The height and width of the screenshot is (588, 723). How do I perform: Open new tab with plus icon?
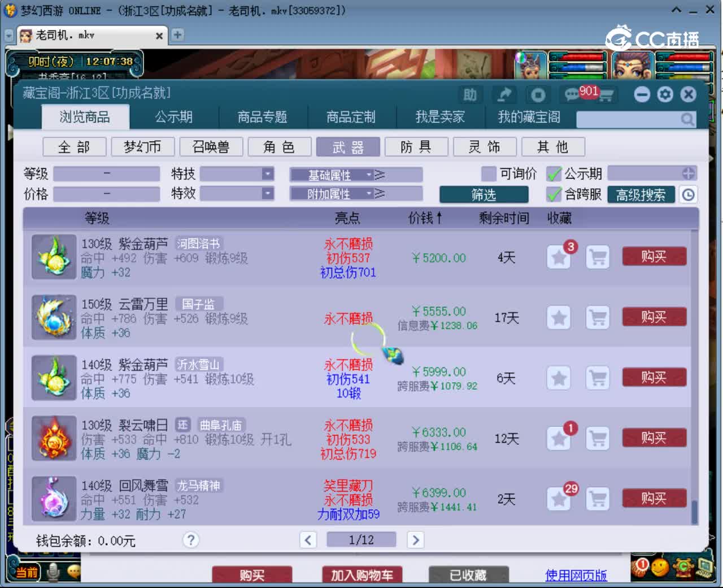tap(177, 35)
